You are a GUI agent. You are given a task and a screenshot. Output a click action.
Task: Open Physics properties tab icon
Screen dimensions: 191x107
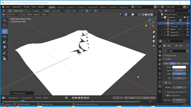(160, 78)
